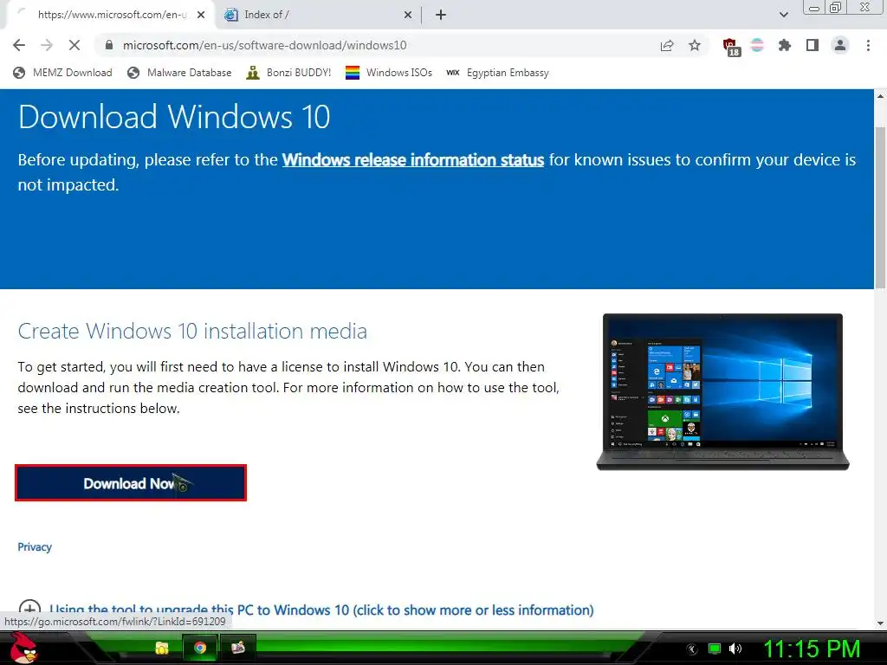
Task: Open the red shield extension with badge 18
Action: [x=730, y=47]
